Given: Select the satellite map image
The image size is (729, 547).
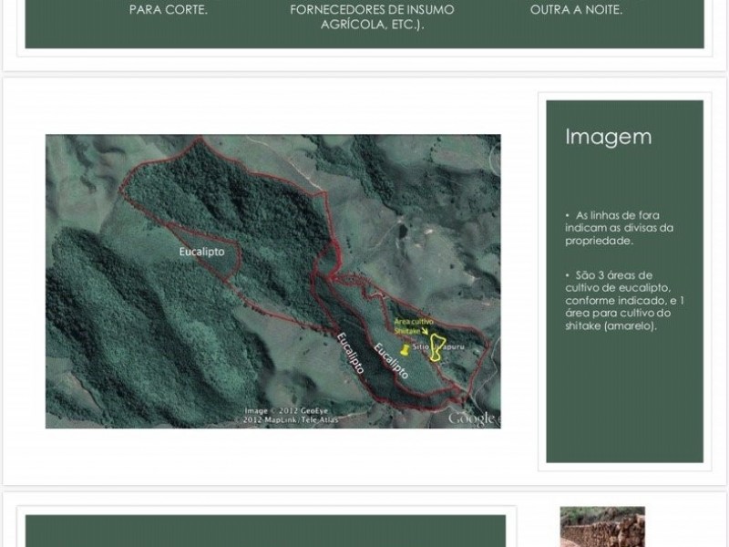Looking at the screenshot, I should (272, 282).
